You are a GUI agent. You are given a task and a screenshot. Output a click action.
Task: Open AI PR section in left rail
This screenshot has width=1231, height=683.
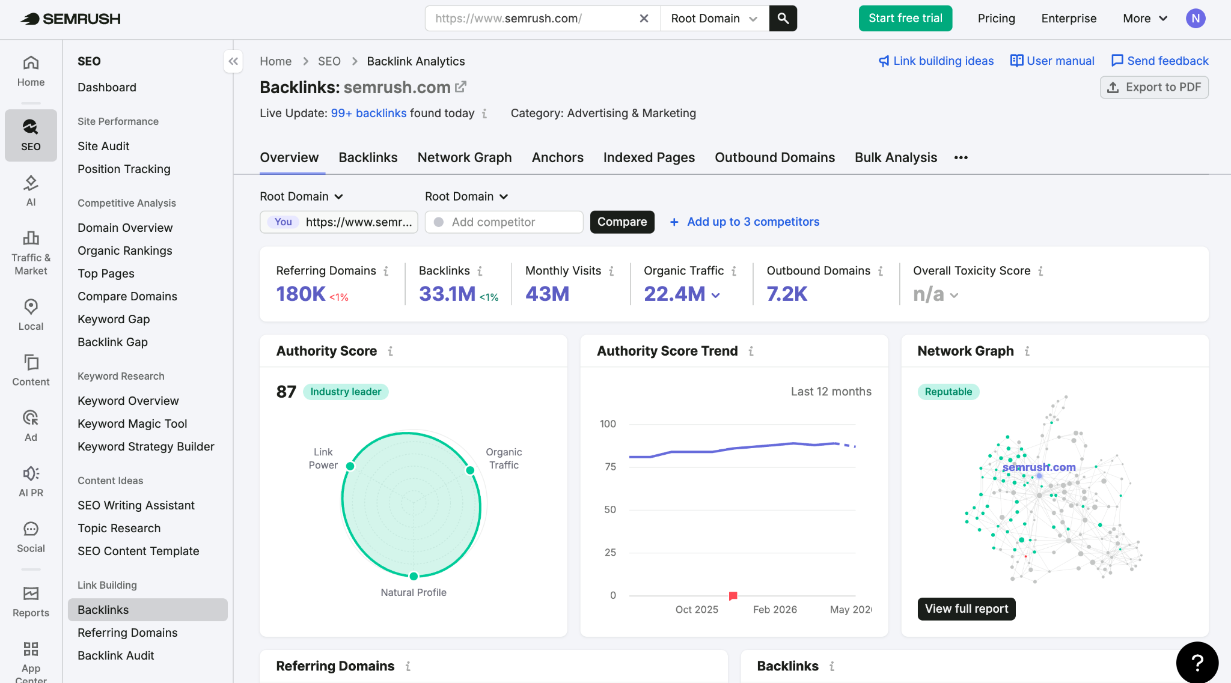click(x=31, y=482)
